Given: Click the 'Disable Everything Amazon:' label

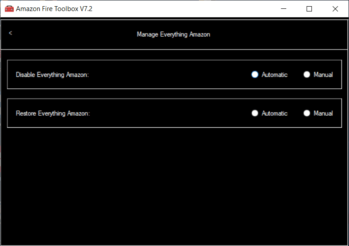Looking at the screenshot, I should (52, 75).
